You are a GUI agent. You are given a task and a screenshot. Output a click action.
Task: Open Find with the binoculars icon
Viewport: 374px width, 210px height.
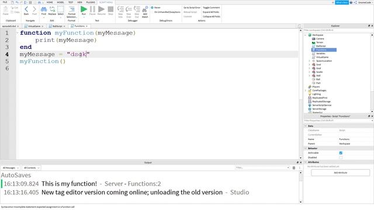(x=44, y=9)
